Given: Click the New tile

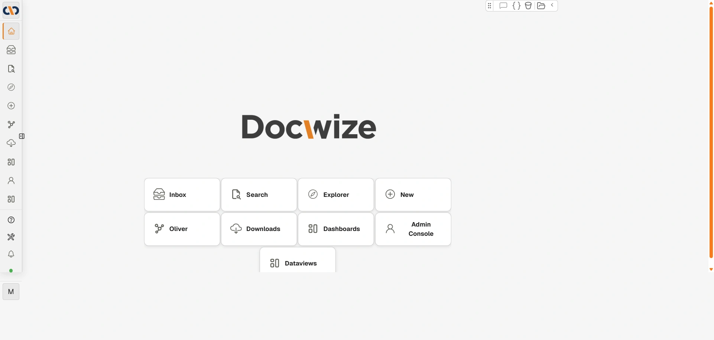Looking at the screenshot, I should click(413, 195).
